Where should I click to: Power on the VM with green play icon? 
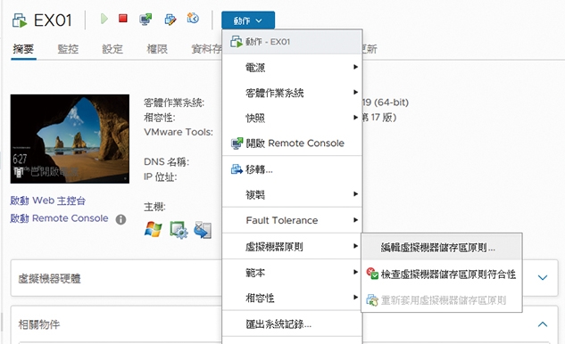pos(104,19)
